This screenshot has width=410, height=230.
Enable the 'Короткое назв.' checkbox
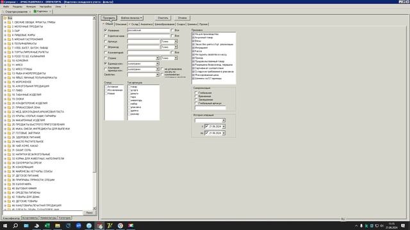pyautogui.click(x=105, y=36)
